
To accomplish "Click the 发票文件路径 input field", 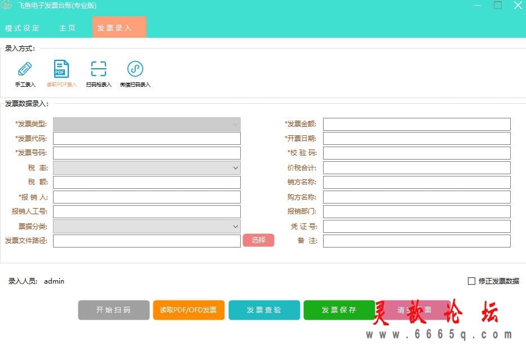I will point(147,241).
